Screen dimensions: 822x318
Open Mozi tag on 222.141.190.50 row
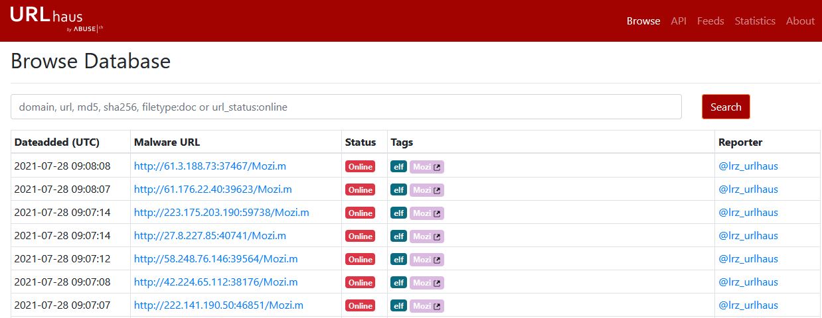pyautogui.click(x=426, y=306)
